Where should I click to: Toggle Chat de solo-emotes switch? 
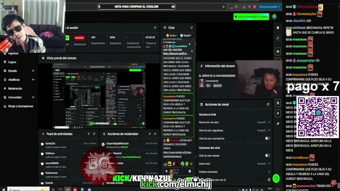(267, 156)
